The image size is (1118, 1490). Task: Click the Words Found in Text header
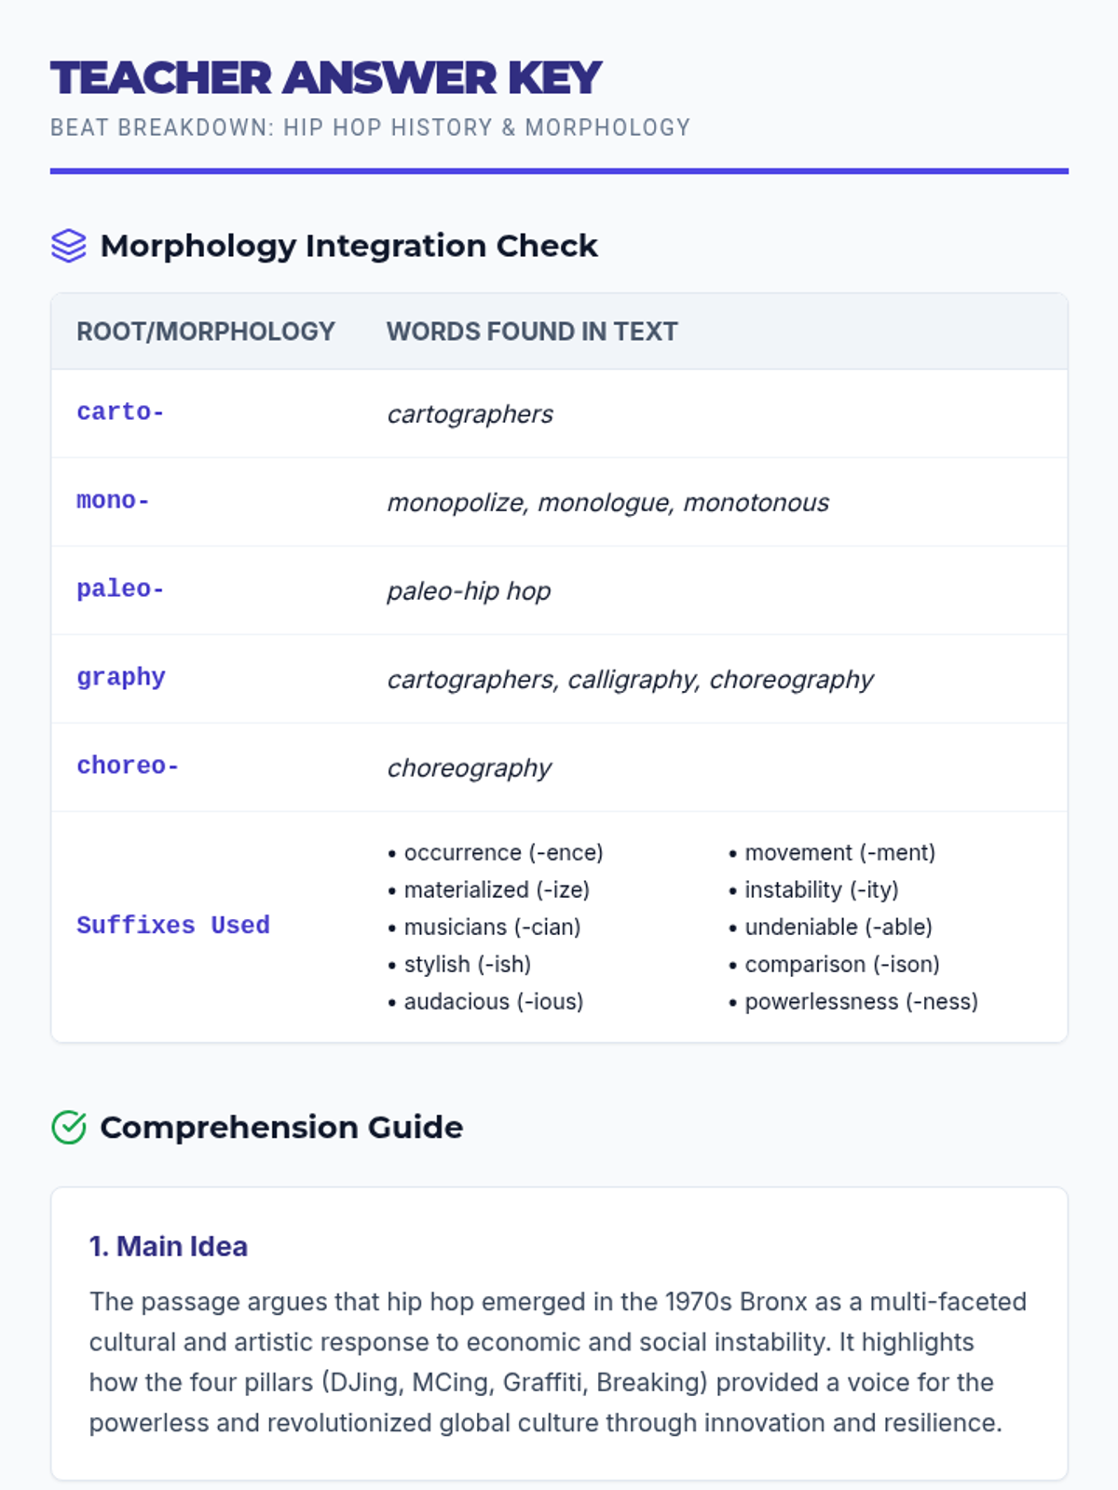pyautogui.click(x=532, y=332)
